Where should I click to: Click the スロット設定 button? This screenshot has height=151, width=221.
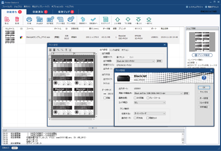tap(204, 103)
